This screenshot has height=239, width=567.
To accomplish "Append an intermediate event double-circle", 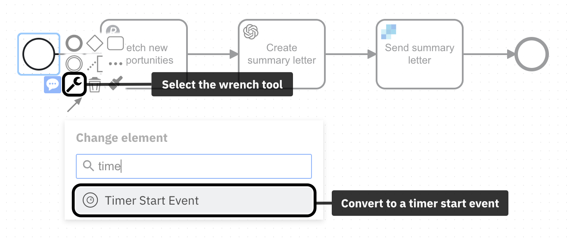I will tap(74, 64).
